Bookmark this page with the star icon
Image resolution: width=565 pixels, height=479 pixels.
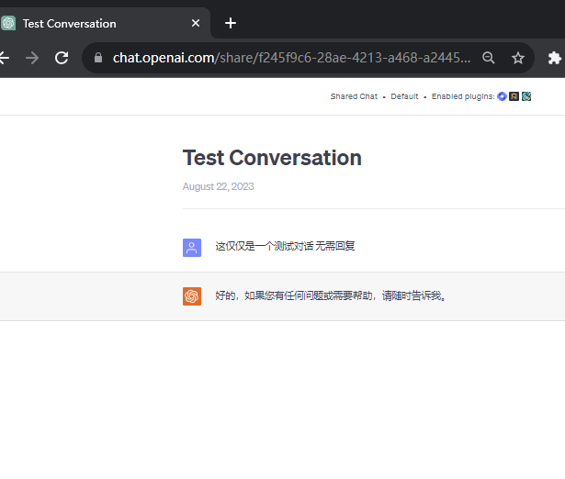click(x=518, y=58)
